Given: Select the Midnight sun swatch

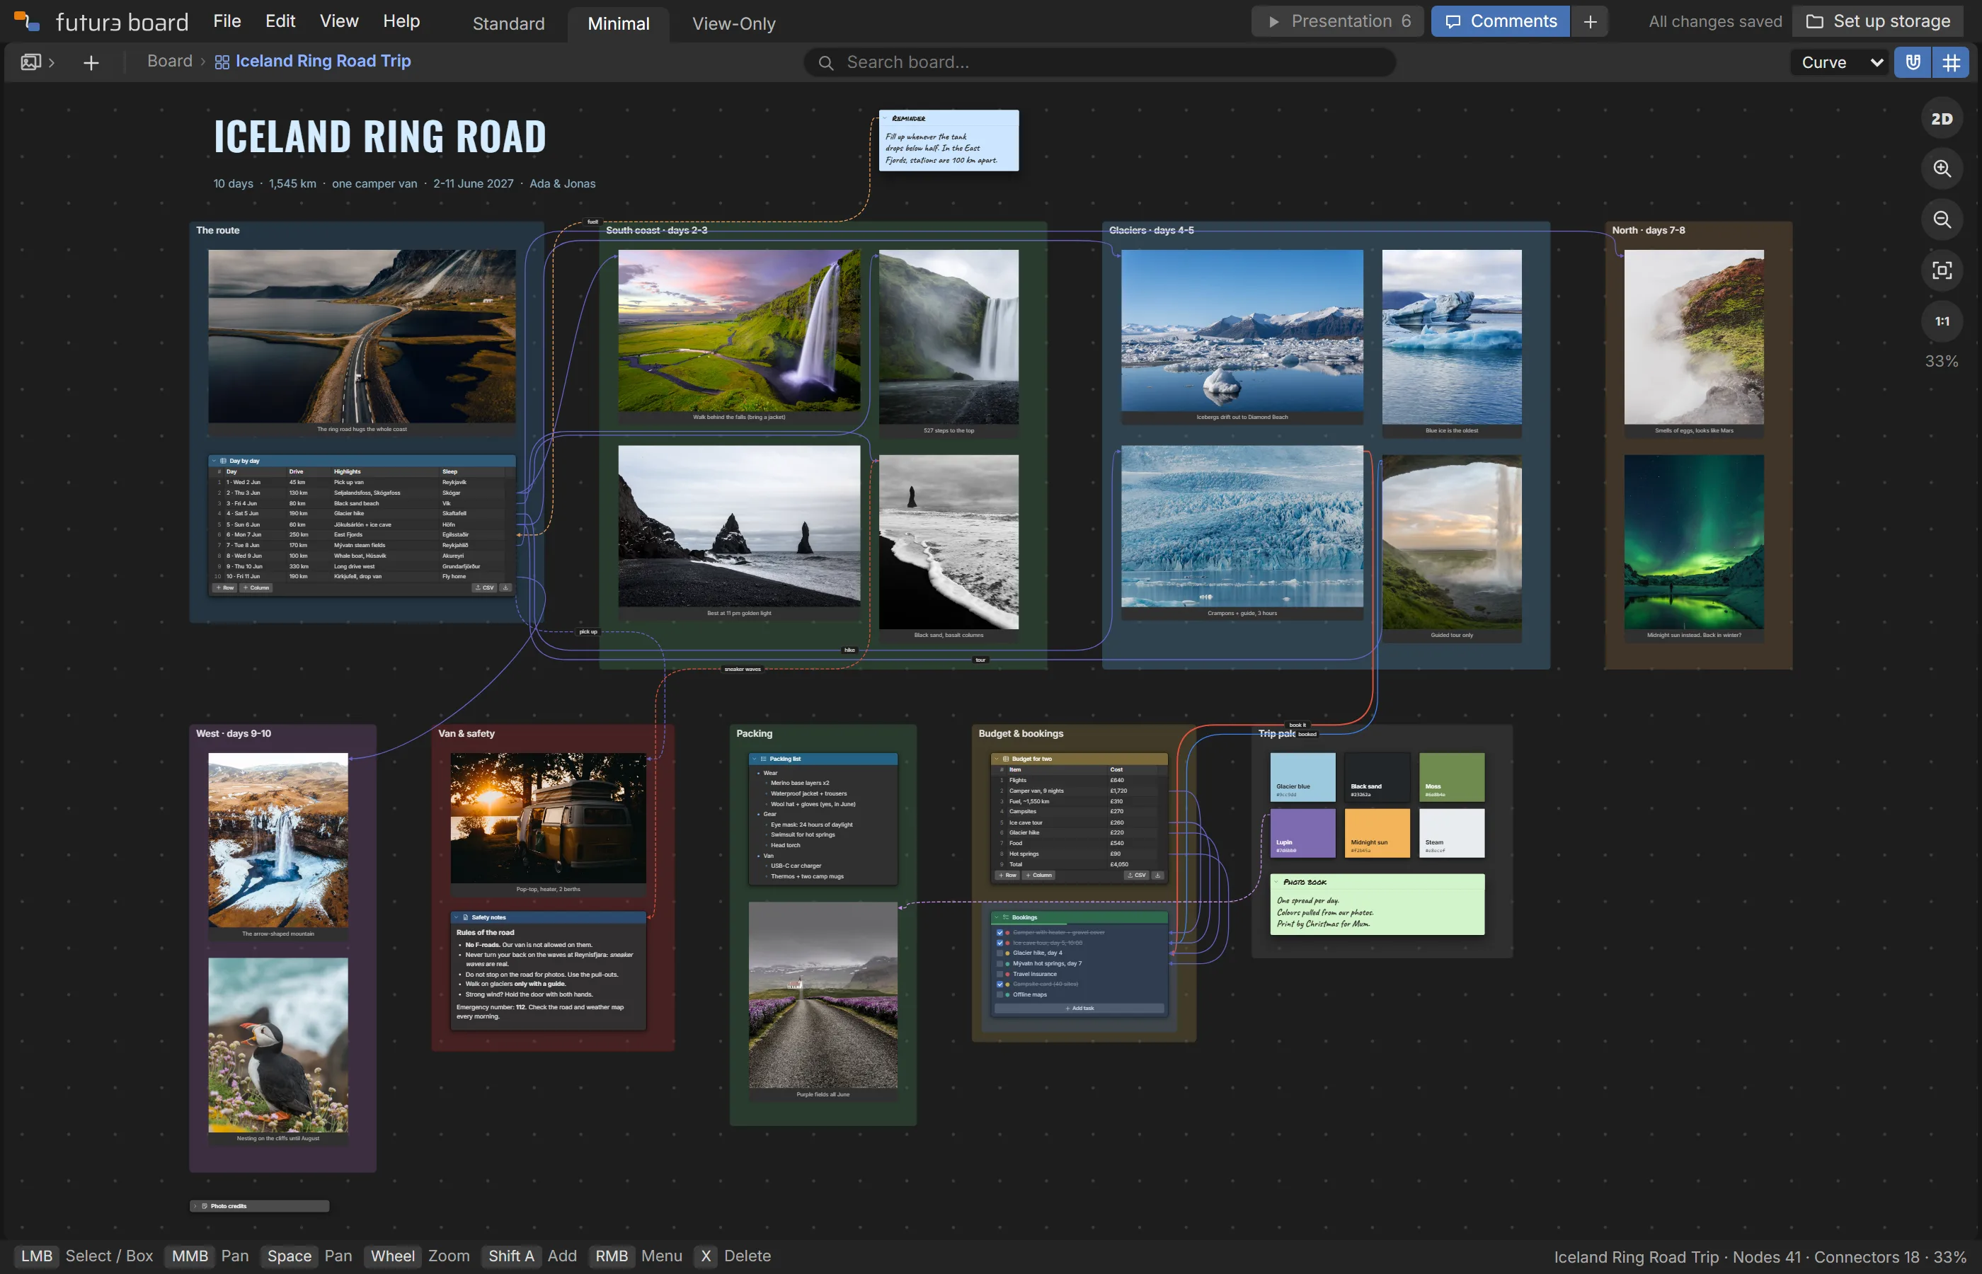Looking at the screenshot, I should pos(1377,833).
